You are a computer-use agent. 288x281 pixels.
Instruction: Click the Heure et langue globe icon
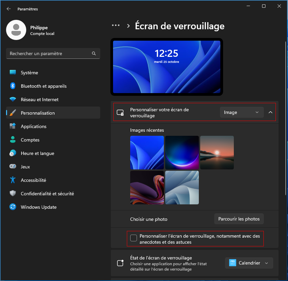[13, 153]
